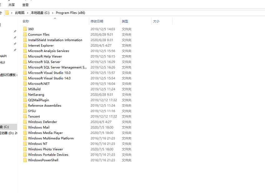Open the 共享 ribbon tab

coord(12,5)
